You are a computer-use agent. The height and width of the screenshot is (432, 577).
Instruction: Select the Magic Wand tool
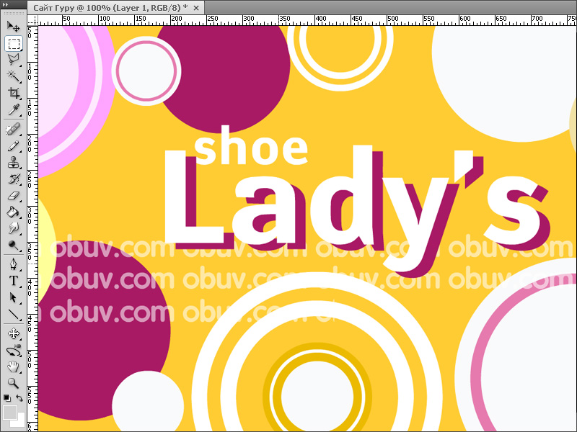coord(13,76)
